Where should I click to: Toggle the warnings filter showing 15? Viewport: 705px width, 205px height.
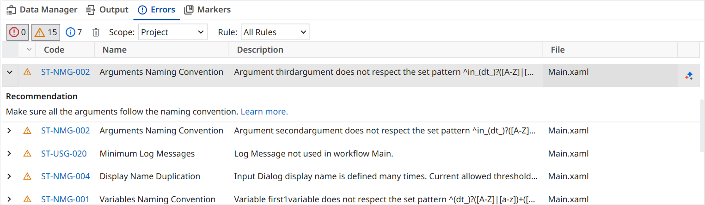pyautogui.click(x=46, y=32)
